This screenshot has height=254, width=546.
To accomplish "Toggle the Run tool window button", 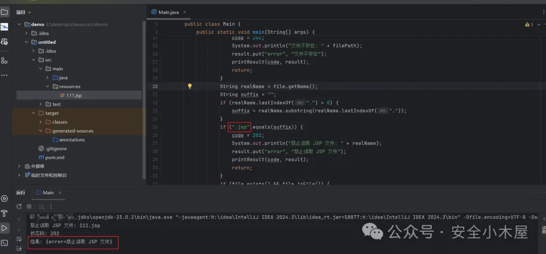I will [5, 228].
